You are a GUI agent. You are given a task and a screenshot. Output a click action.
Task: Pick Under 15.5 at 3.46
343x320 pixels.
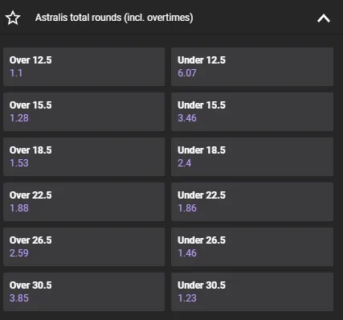point(252,112)
